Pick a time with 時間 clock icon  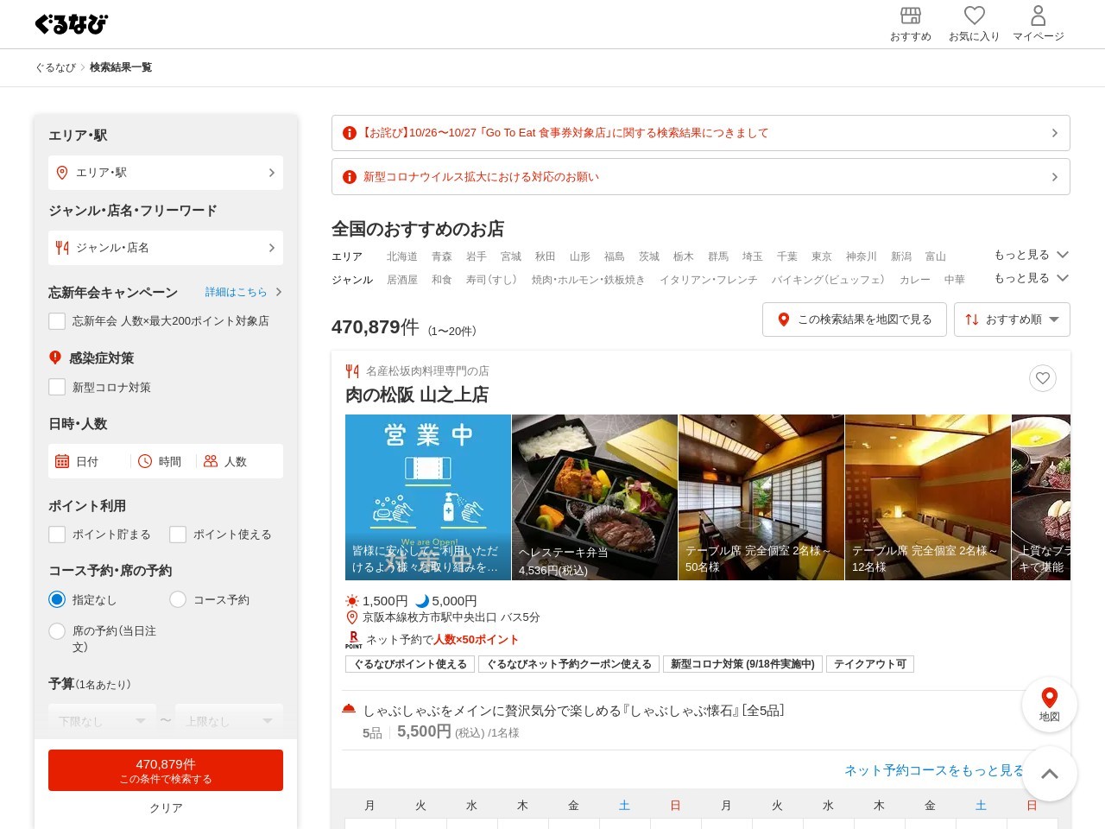click(x=145, y=461)
